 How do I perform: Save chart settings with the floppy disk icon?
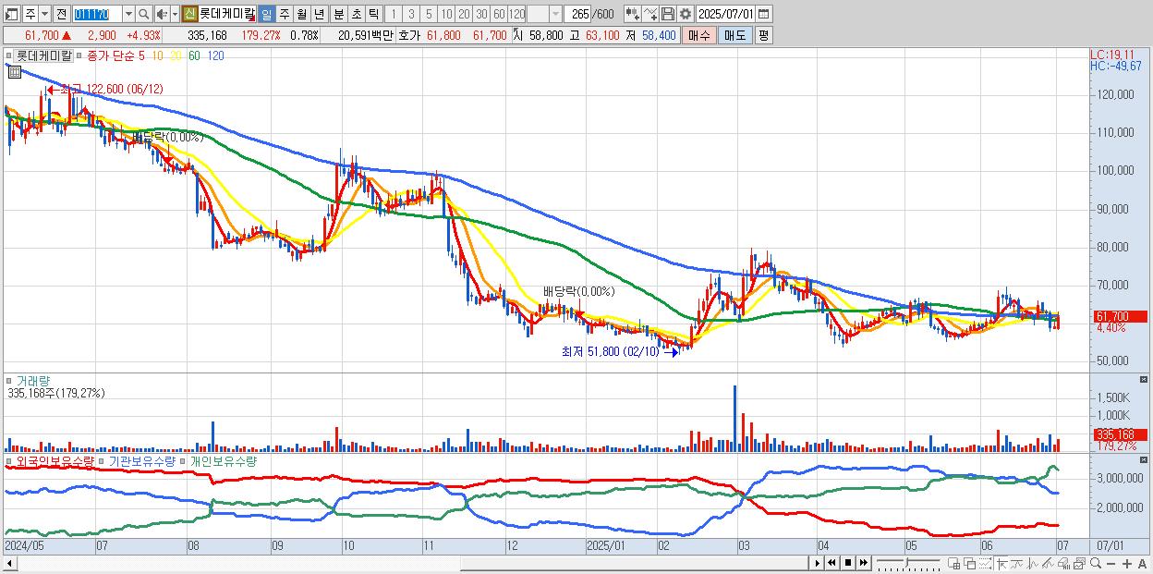(x=668, y=14)
